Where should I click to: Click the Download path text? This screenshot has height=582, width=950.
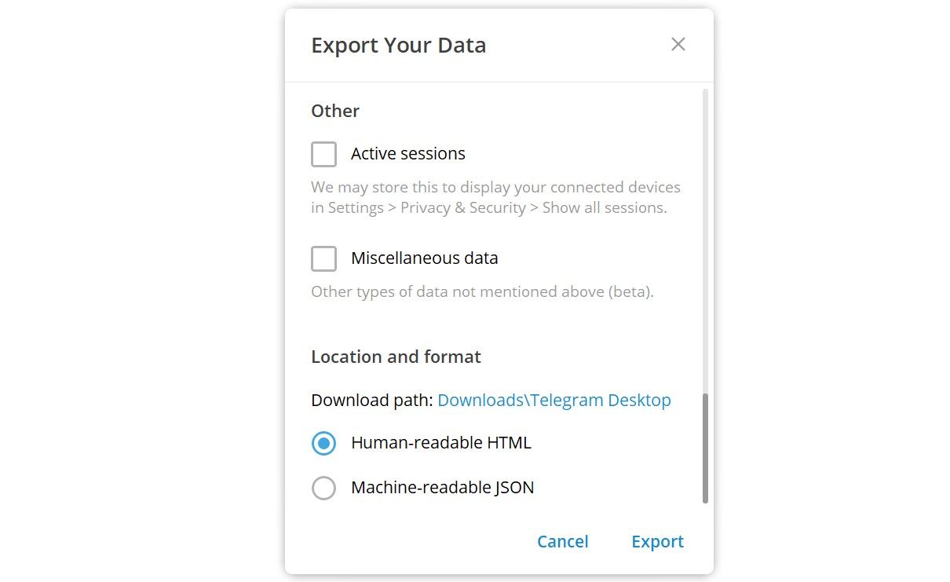(x=370, y=400)
